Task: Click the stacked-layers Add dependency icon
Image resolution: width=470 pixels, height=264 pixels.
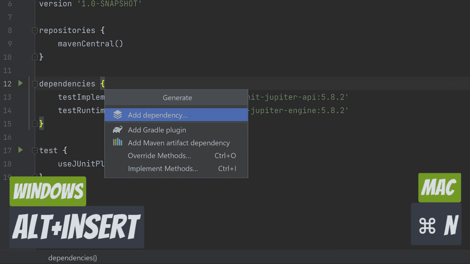Action: tap(118, 115)
